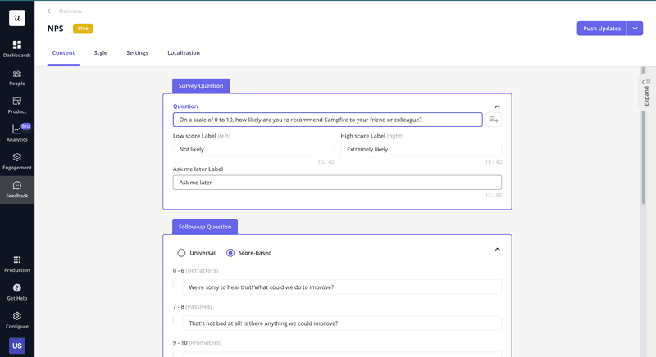This screenshot has height=357, width=656.
Task: Select the Score-based radio option
Action: (x=230, y=253)
